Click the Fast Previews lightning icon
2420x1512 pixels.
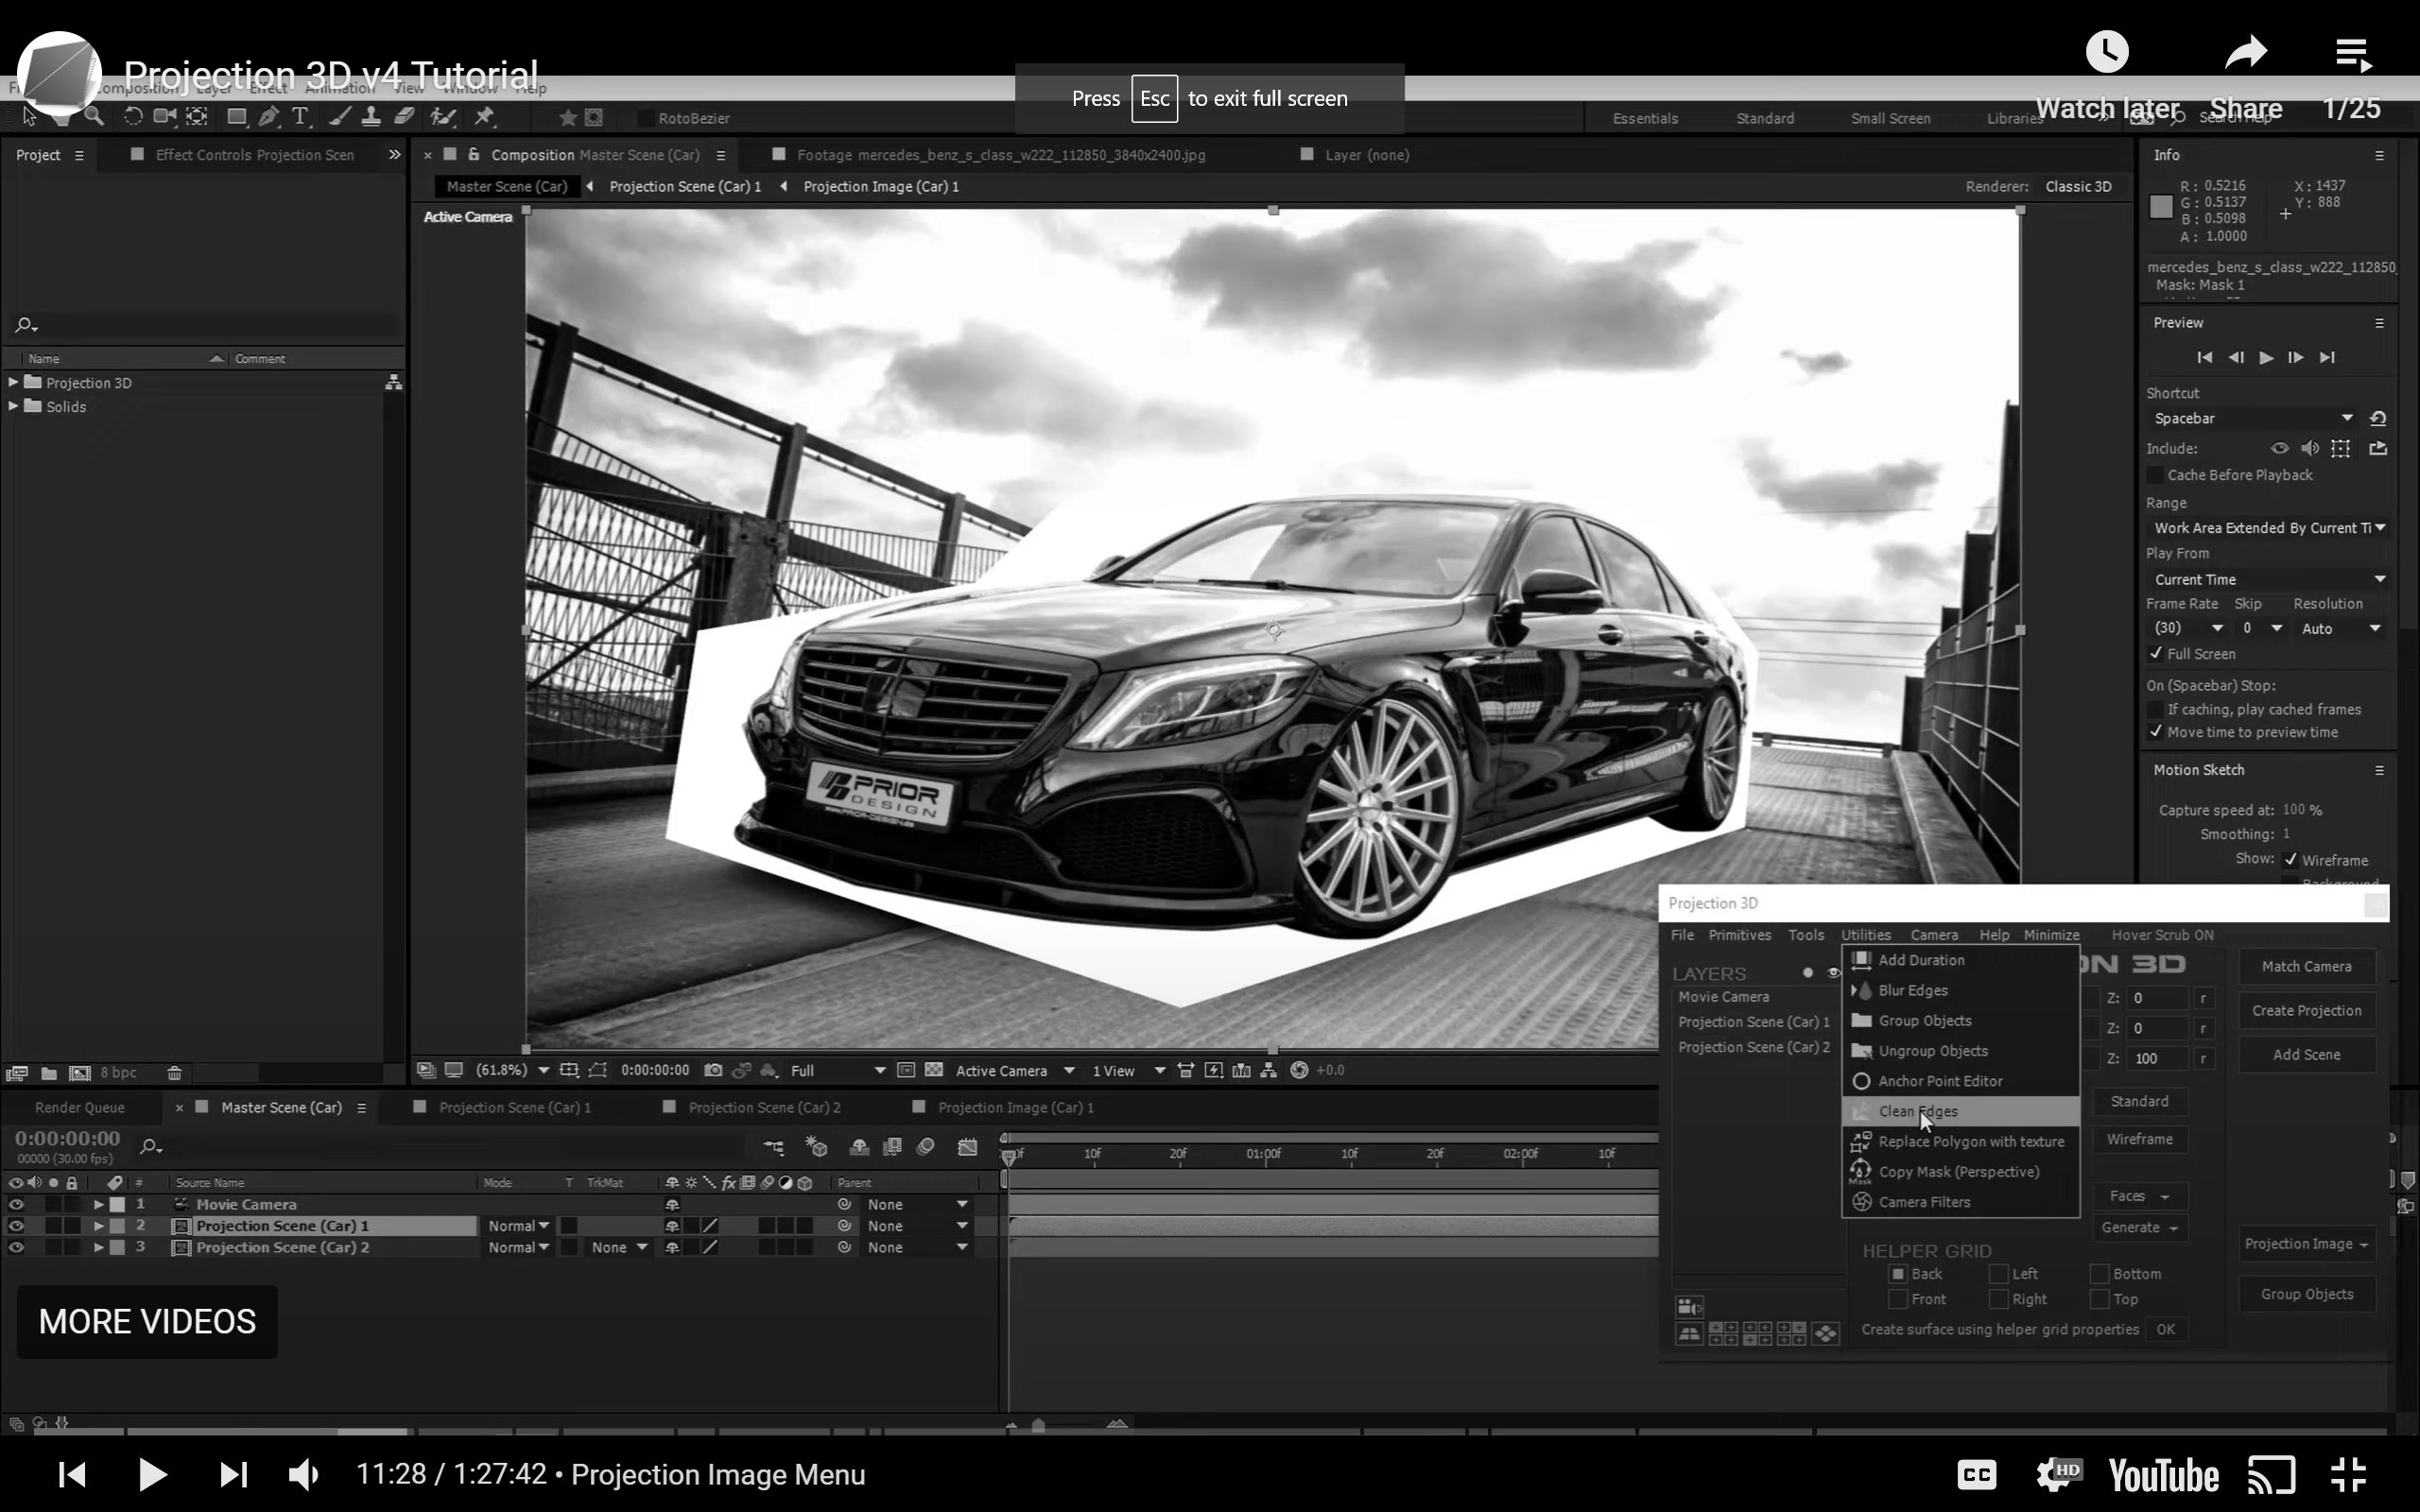click(1213, 1070)
